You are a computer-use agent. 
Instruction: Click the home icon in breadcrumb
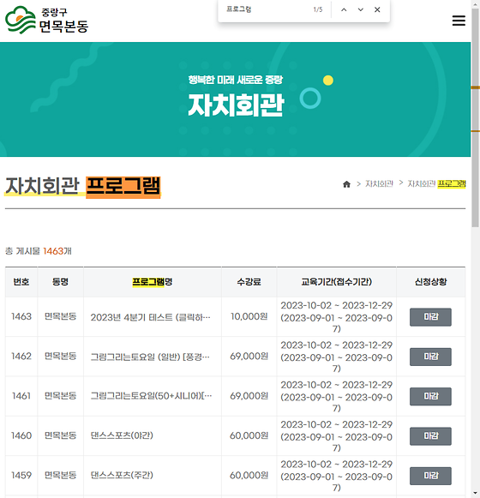(346, 184)
